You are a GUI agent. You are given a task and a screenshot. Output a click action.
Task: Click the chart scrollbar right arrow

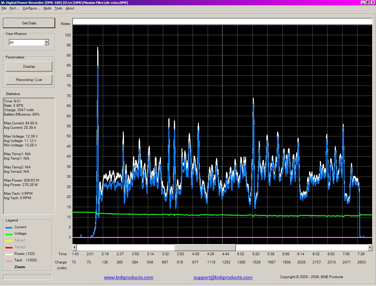point(370,248)
